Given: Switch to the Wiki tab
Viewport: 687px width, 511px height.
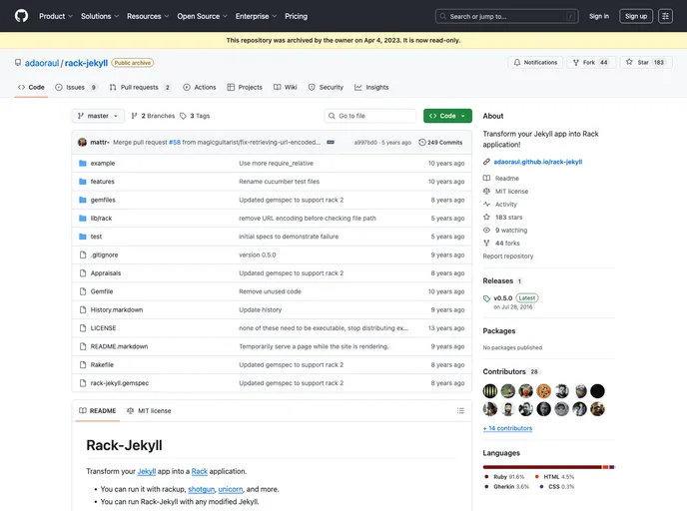Looking at the screenshot, I should 286,88.
